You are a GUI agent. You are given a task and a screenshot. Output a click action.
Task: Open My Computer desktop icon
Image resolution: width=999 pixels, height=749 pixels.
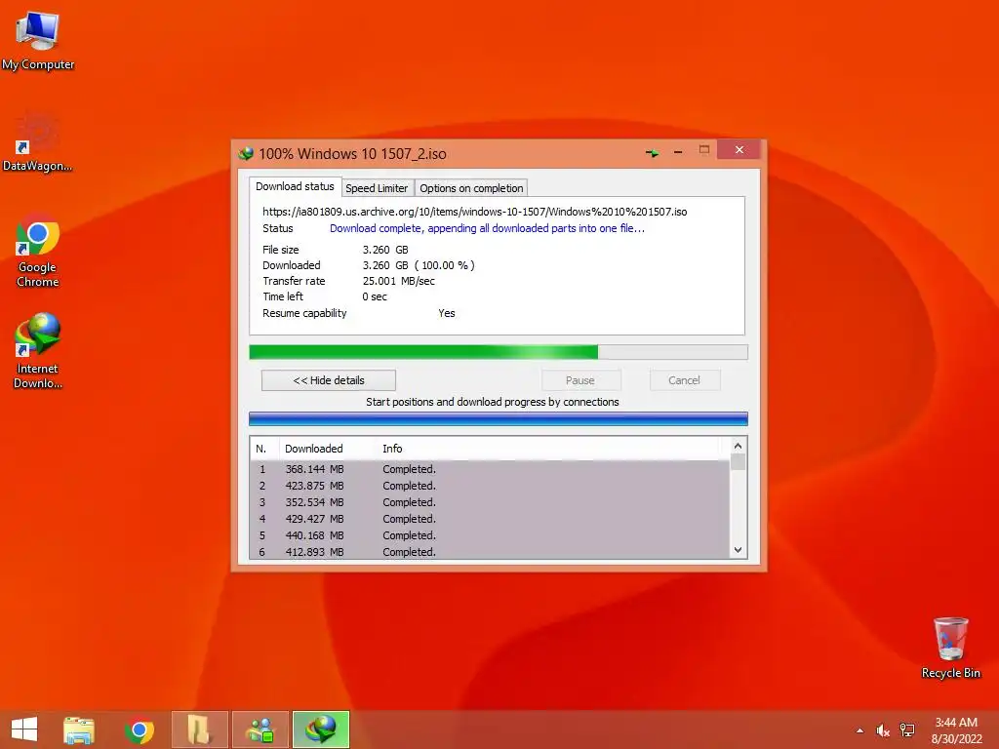pyautogui.click(x=38, y=41)
